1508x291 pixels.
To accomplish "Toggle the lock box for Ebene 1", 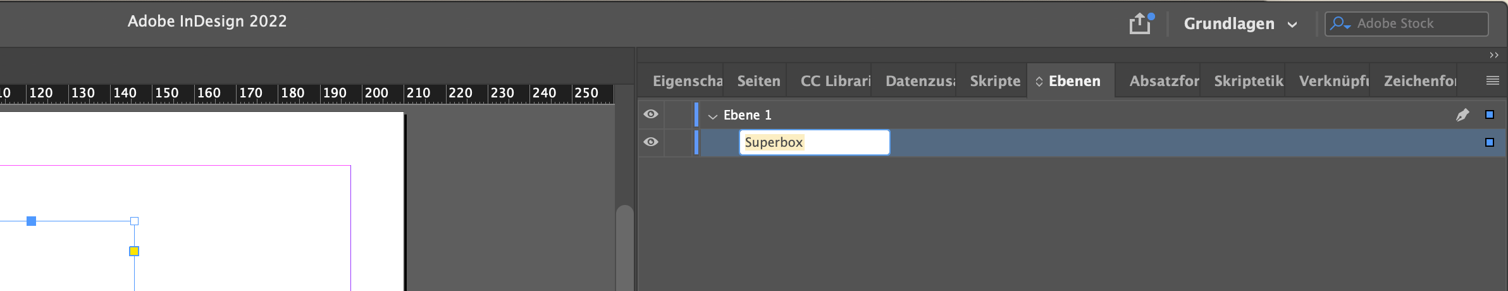I will click(x=678, y=115).
